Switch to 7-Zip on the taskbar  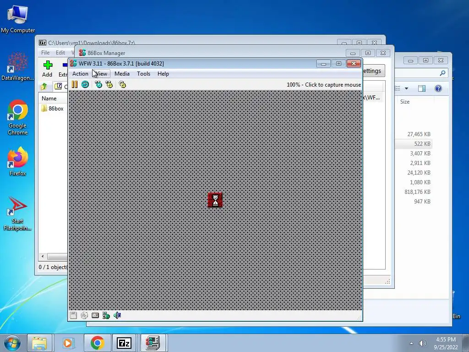click(125, 343)
